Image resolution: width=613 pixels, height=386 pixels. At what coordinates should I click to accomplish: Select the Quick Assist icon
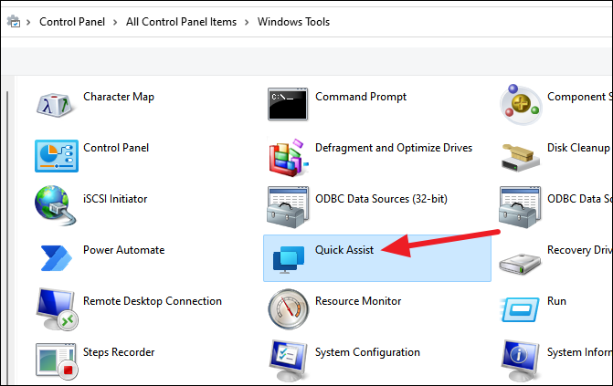pos(289,259)
